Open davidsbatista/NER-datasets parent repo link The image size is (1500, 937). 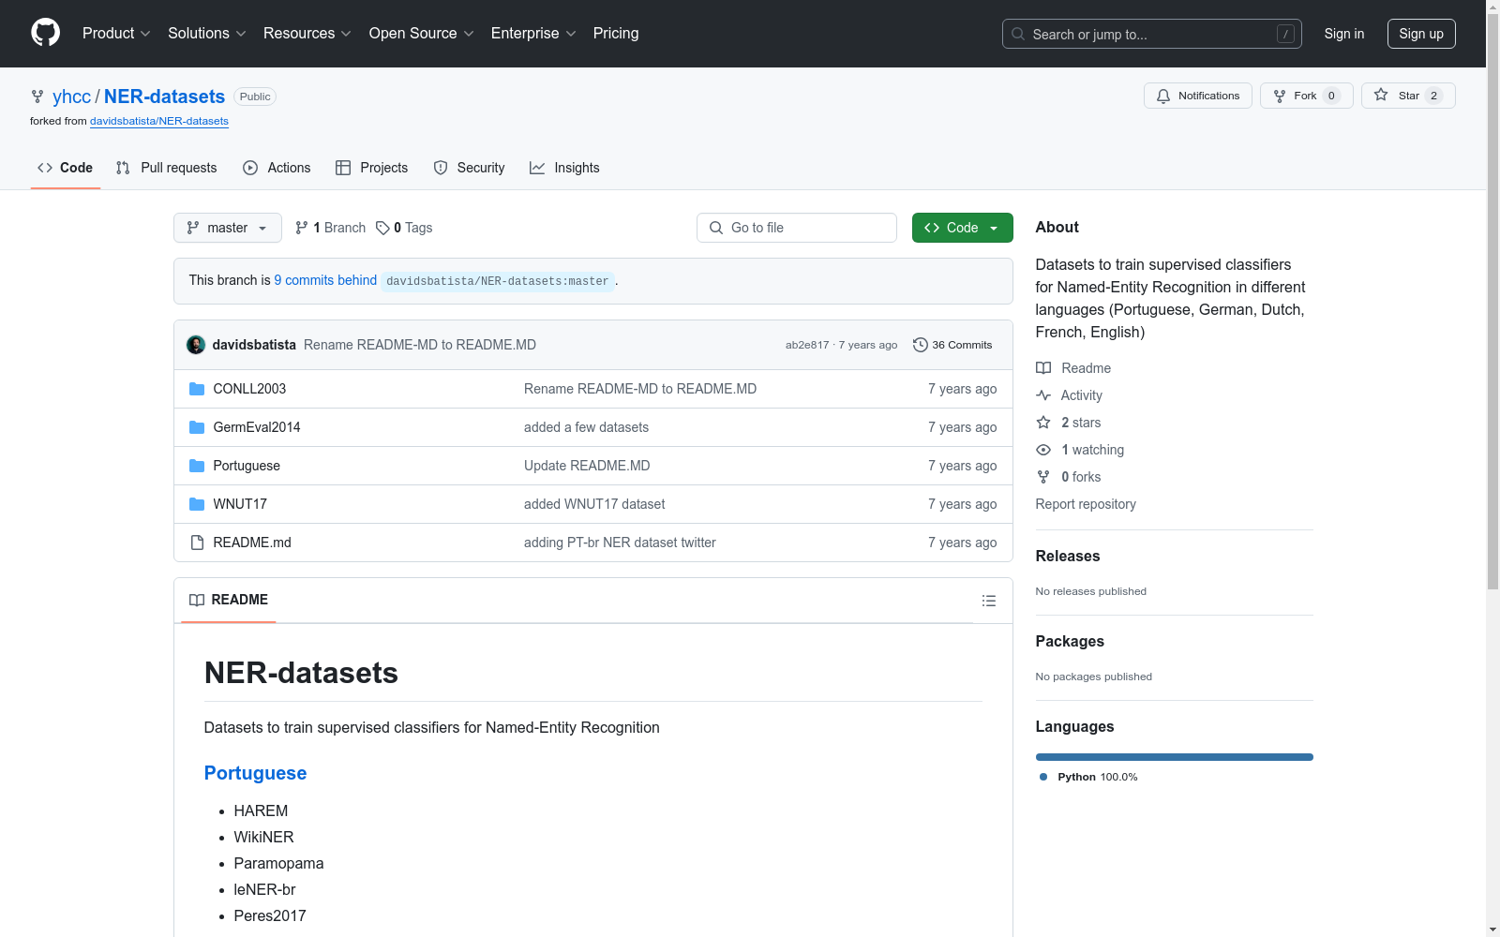[159, 121]
